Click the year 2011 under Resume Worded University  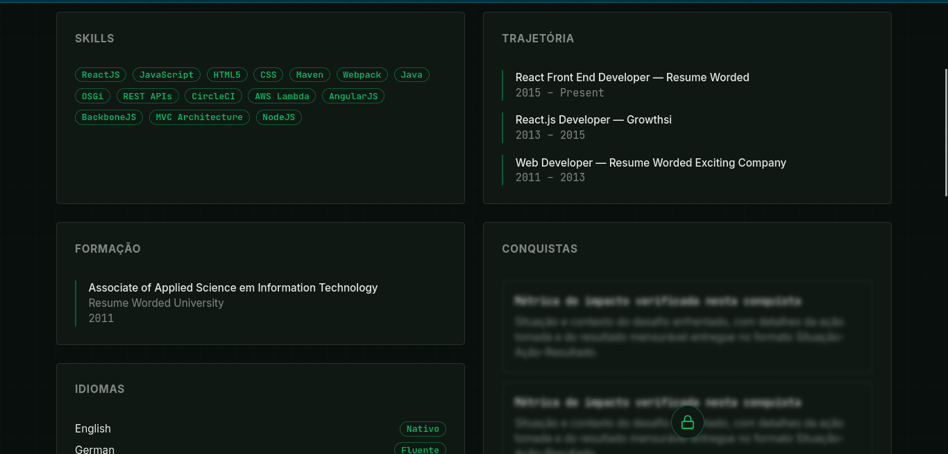click(101, 318)
